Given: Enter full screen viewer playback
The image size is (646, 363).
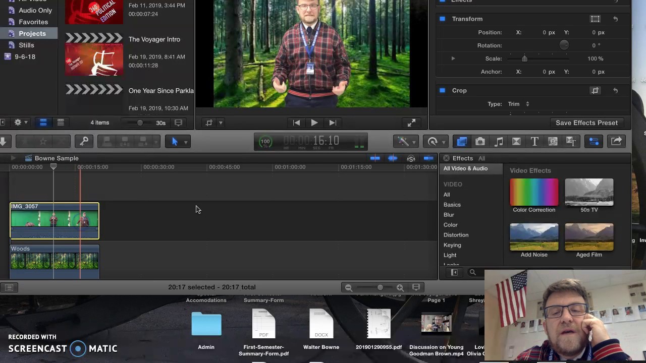Looking at the screenshot, I should pyautogui.click(x=411, y=123).
